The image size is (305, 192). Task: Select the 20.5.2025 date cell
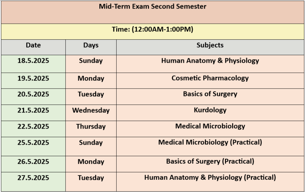pyautogui.click(x=33, y=97)
